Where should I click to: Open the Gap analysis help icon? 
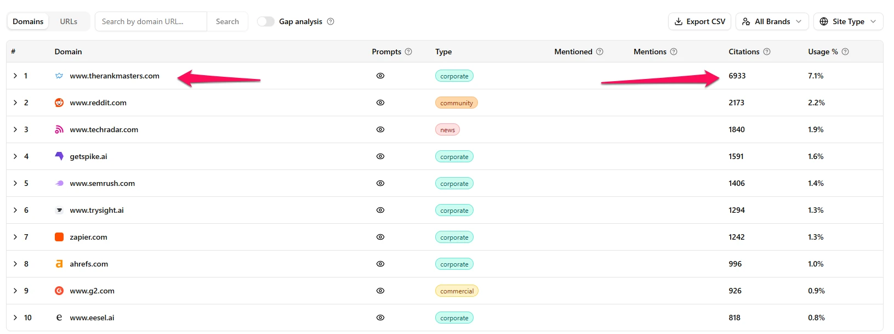click(331, 21)
